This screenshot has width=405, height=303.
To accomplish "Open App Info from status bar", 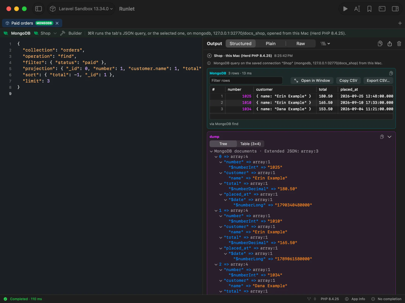I will tap(355, 299).
